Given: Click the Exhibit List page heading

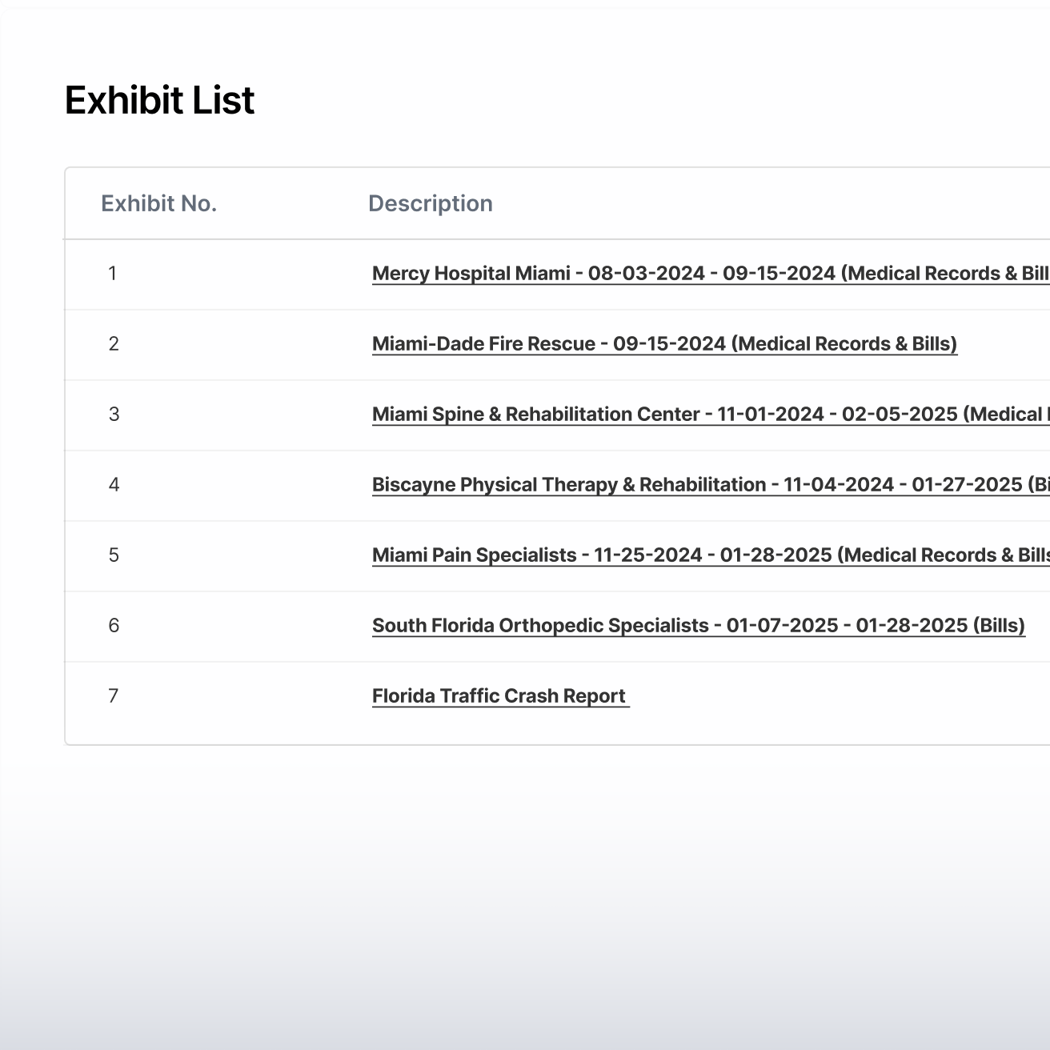Looking at the screenshot, I should 159,101.
